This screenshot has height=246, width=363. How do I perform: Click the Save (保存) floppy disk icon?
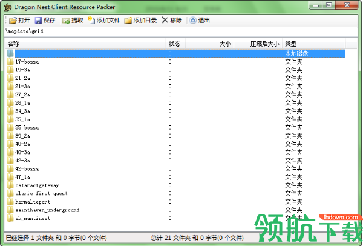(x=38, y=21)
